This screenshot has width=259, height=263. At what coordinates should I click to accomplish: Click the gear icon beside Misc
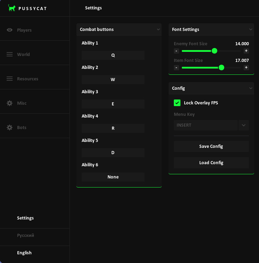9,103
